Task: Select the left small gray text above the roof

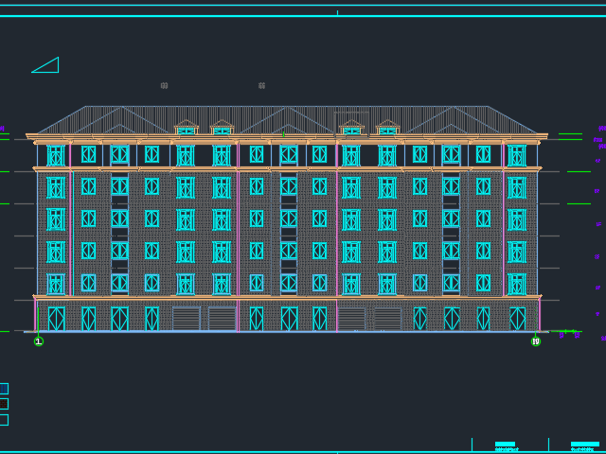Action: (x=164, y=86)
